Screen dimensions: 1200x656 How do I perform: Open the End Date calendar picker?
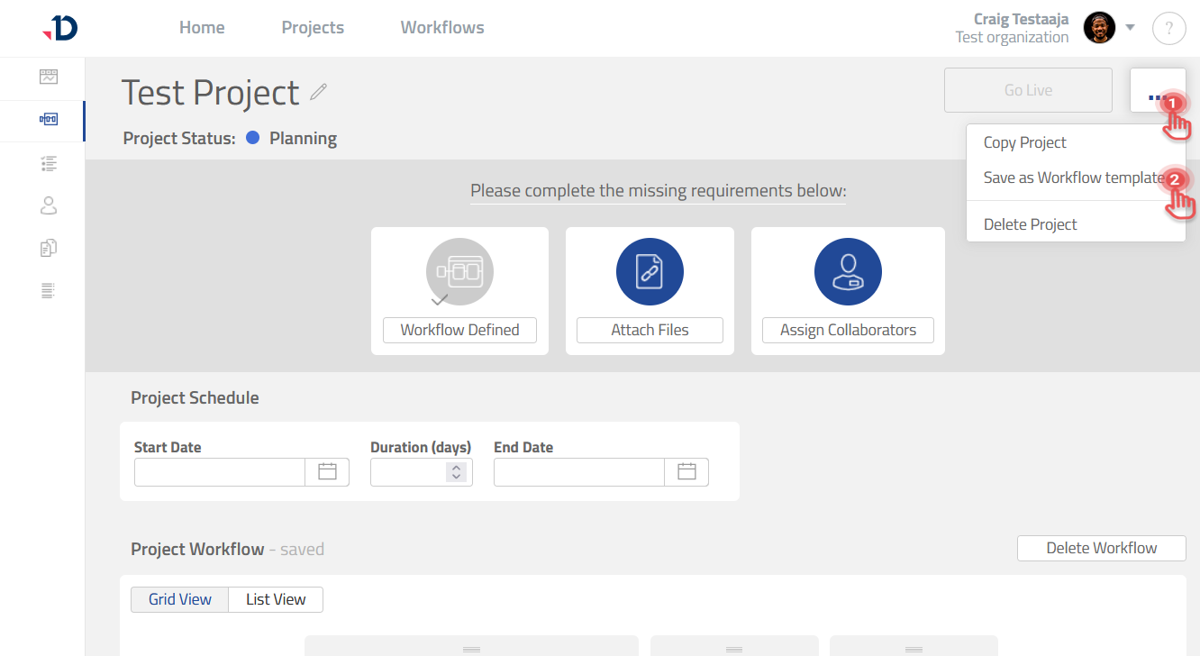tap(686, 472)
